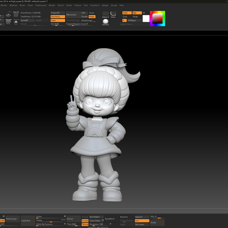Click the Extract button
Viewport: 228px width, 228px height.
click(x=73, y=219)
